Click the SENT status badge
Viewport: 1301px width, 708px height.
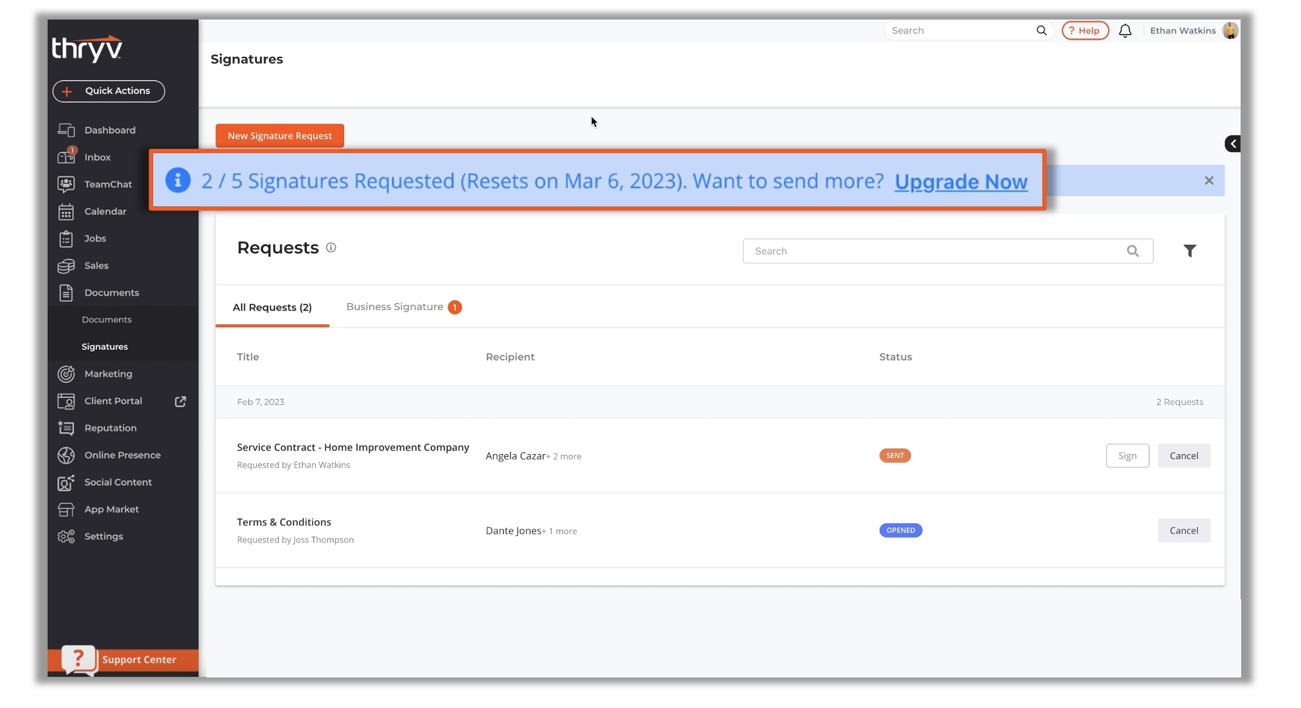click(x=895, y=455)
